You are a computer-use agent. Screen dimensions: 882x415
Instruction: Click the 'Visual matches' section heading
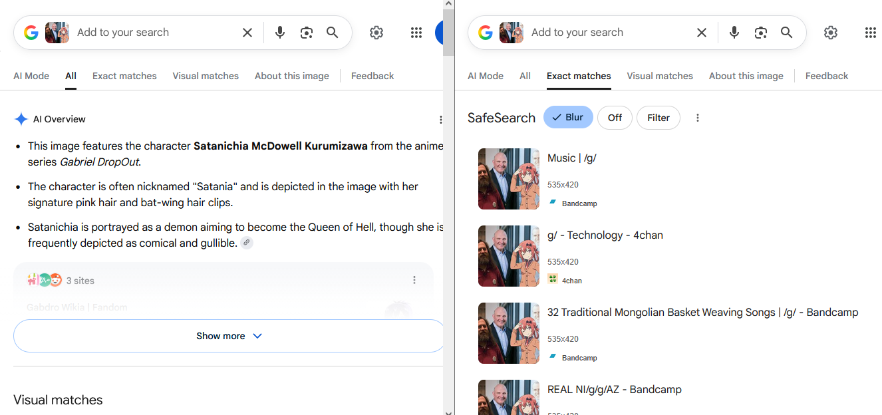58,400
